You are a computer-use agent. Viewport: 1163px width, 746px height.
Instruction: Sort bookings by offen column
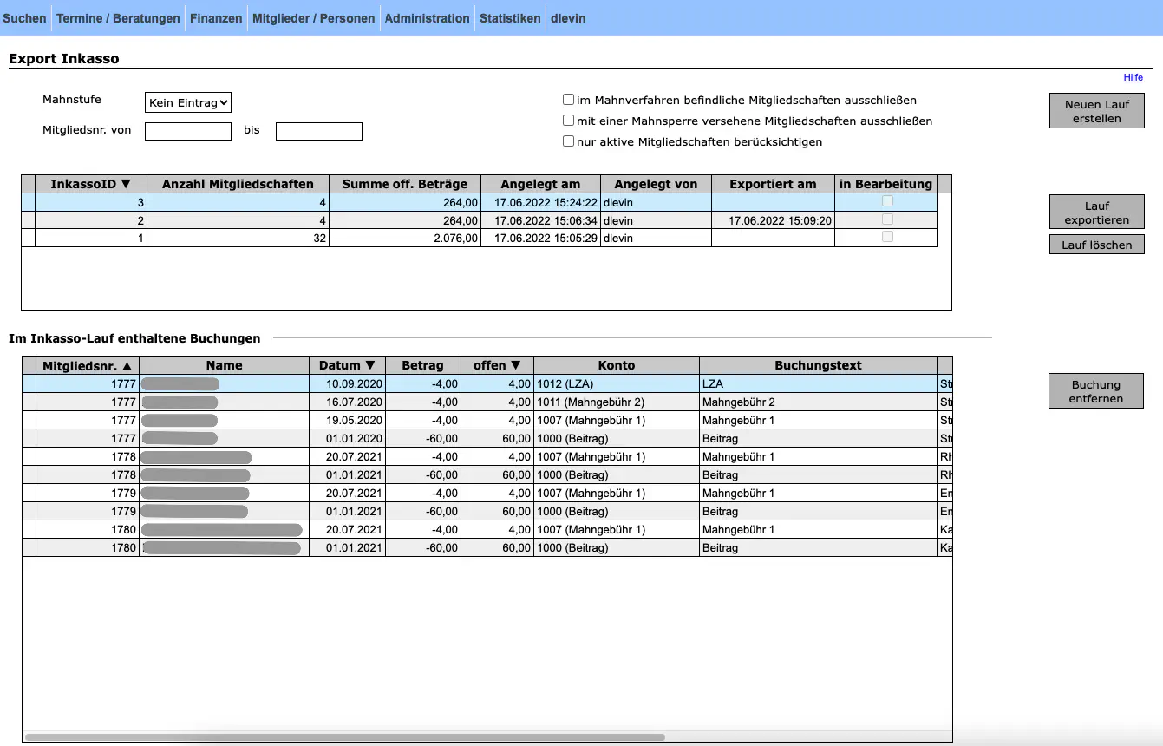497,365
